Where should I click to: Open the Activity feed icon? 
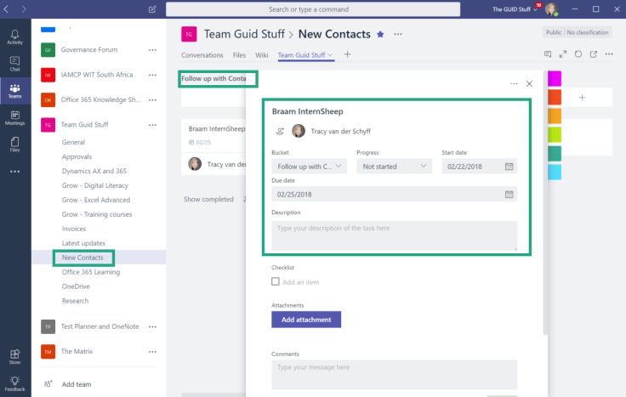[14, 36]
